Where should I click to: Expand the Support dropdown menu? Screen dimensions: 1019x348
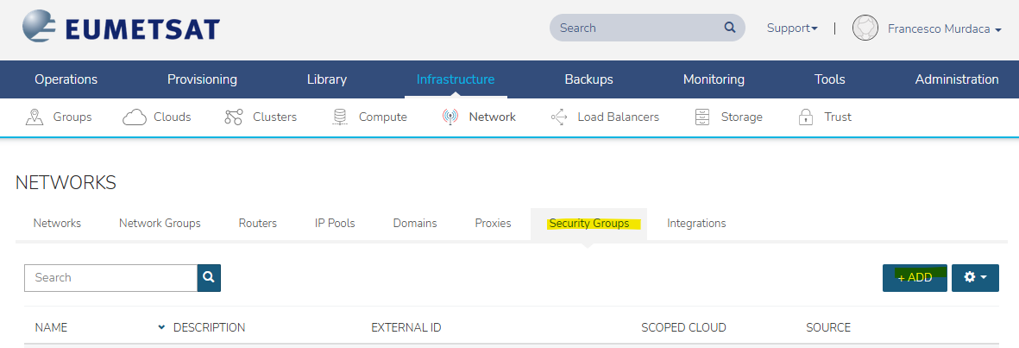click(791, 28)
